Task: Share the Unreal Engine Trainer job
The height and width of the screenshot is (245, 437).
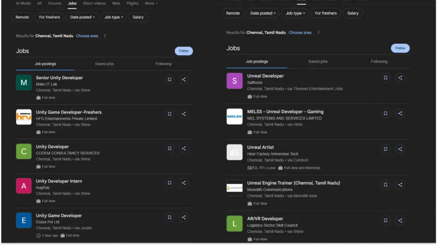Action: point(400,185)
